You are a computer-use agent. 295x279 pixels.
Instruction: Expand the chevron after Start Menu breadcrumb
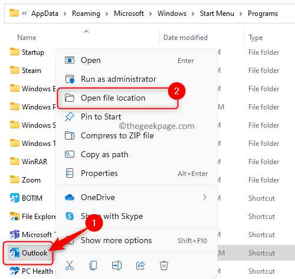(x=241, y=14)
